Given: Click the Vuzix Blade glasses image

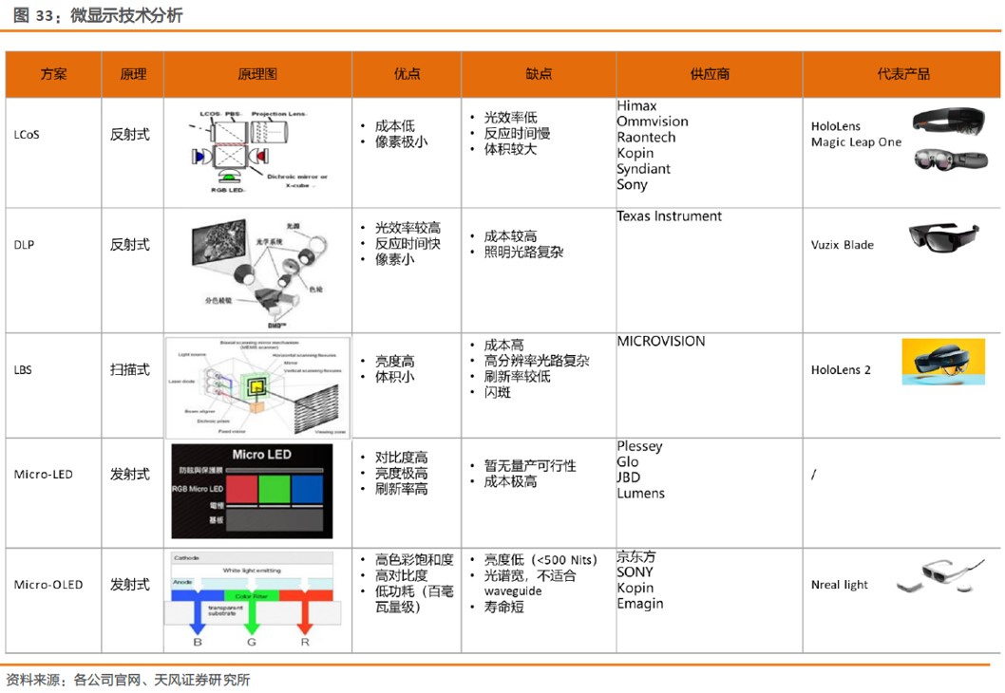Looking at the screenshot, I should tap(944, 237).
